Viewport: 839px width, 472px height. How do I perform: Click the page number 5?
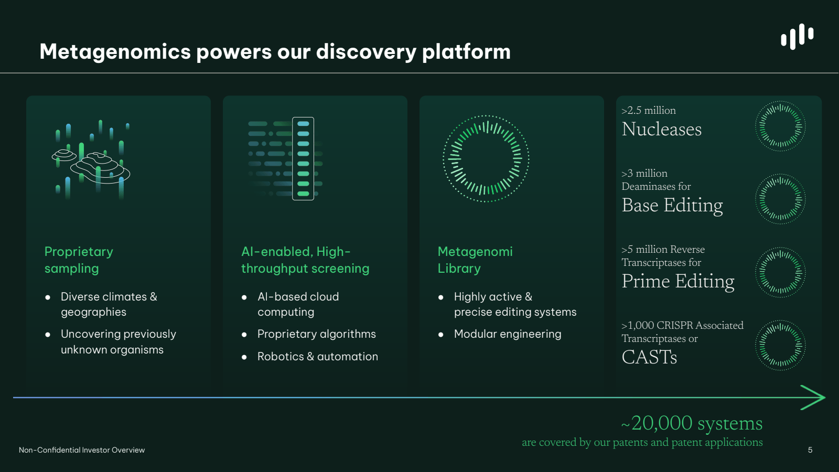810,450
